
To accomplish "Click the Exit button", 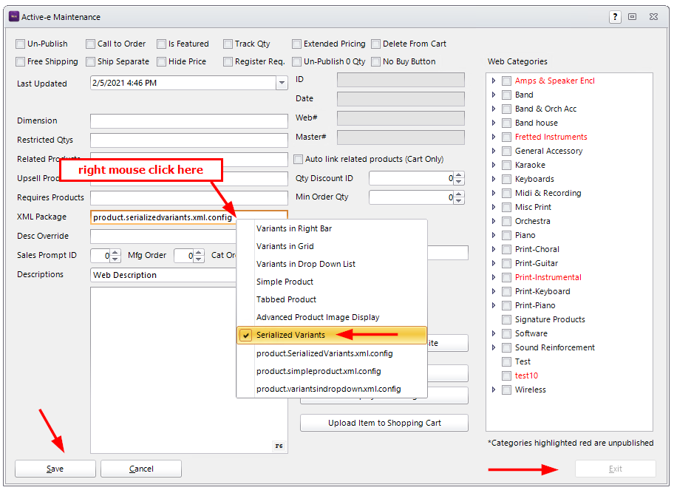I will [616, 469].
